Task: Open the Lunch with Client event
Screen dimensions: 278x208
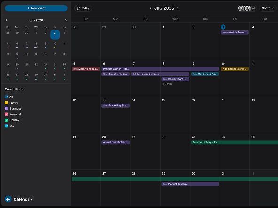Action: [x=116, y=74]
